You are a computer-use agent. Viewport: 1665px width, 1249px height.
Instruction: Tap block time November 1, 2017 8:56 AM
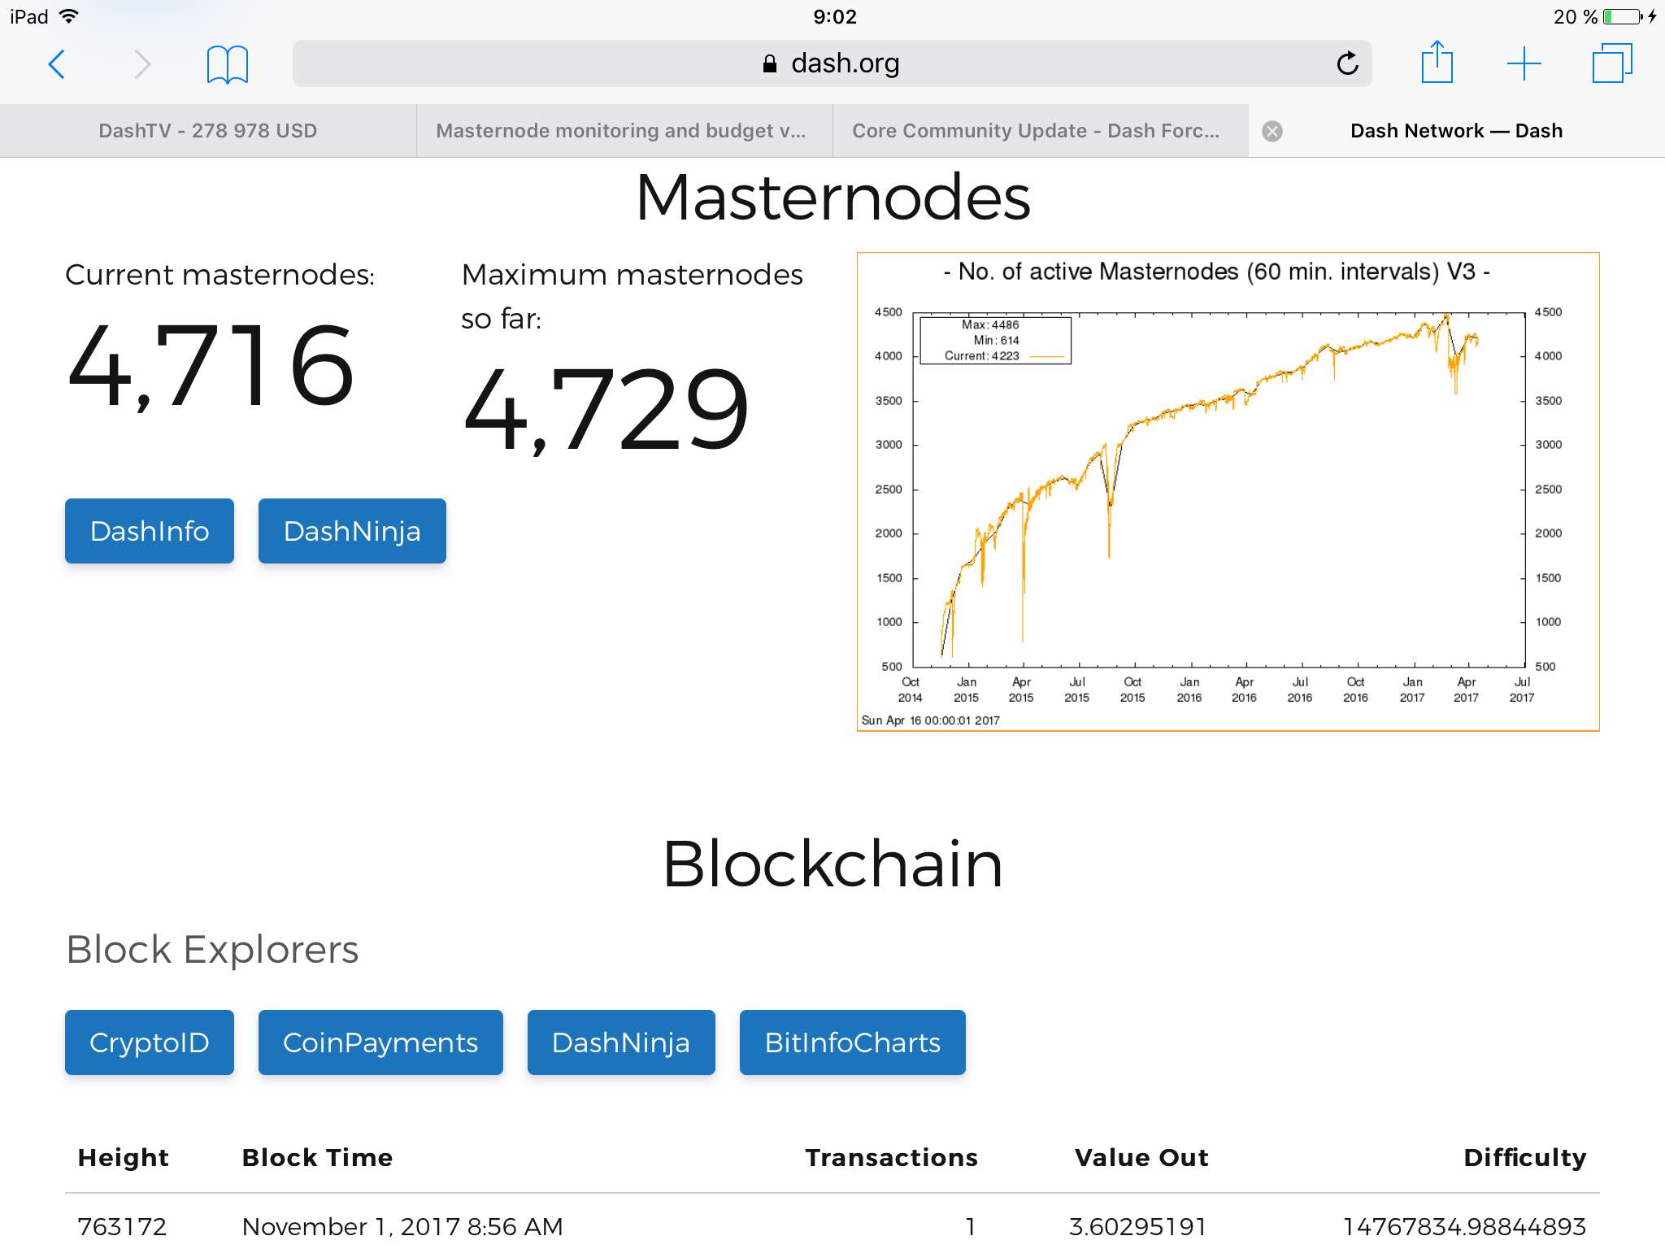pos(402,1226)
